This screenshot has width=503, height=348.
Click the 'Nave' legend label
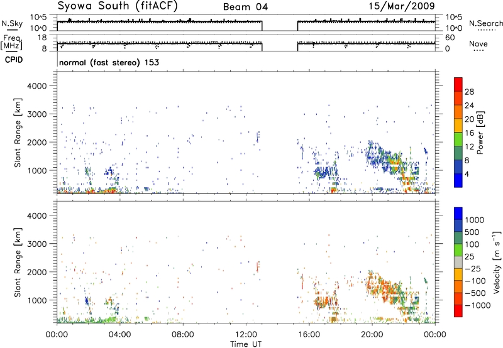(x=478, y=43)
